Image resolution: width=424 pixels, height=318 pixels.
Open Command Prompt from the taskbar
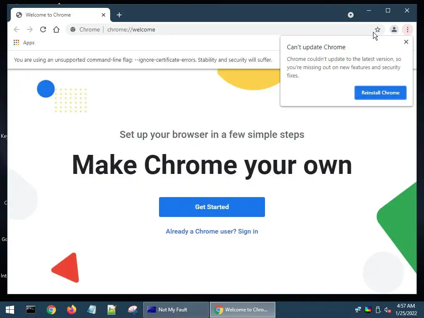click(x=31, y=310)
